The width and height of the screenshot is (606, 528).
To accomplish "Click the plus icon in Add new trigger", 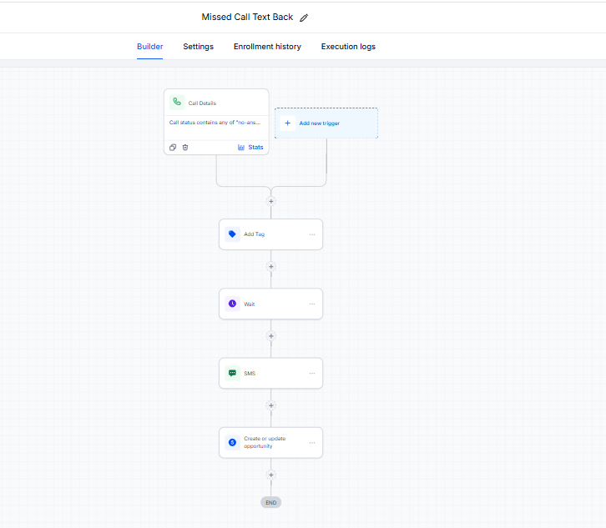I will point(287,123).
